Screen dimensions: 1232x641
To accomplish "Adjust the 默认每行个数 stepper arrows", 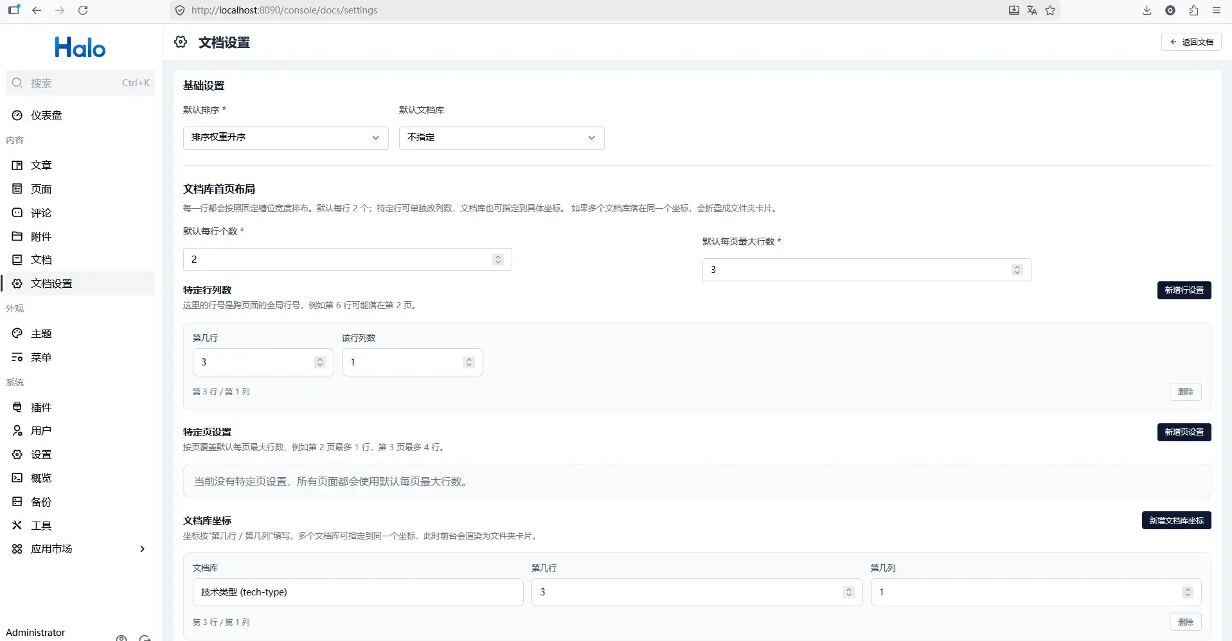I will coord(498,259).
